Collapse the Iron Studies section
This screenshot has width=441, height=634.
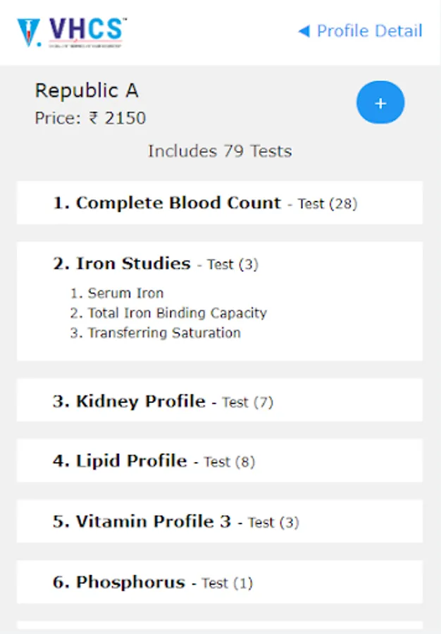pos(133,264)
